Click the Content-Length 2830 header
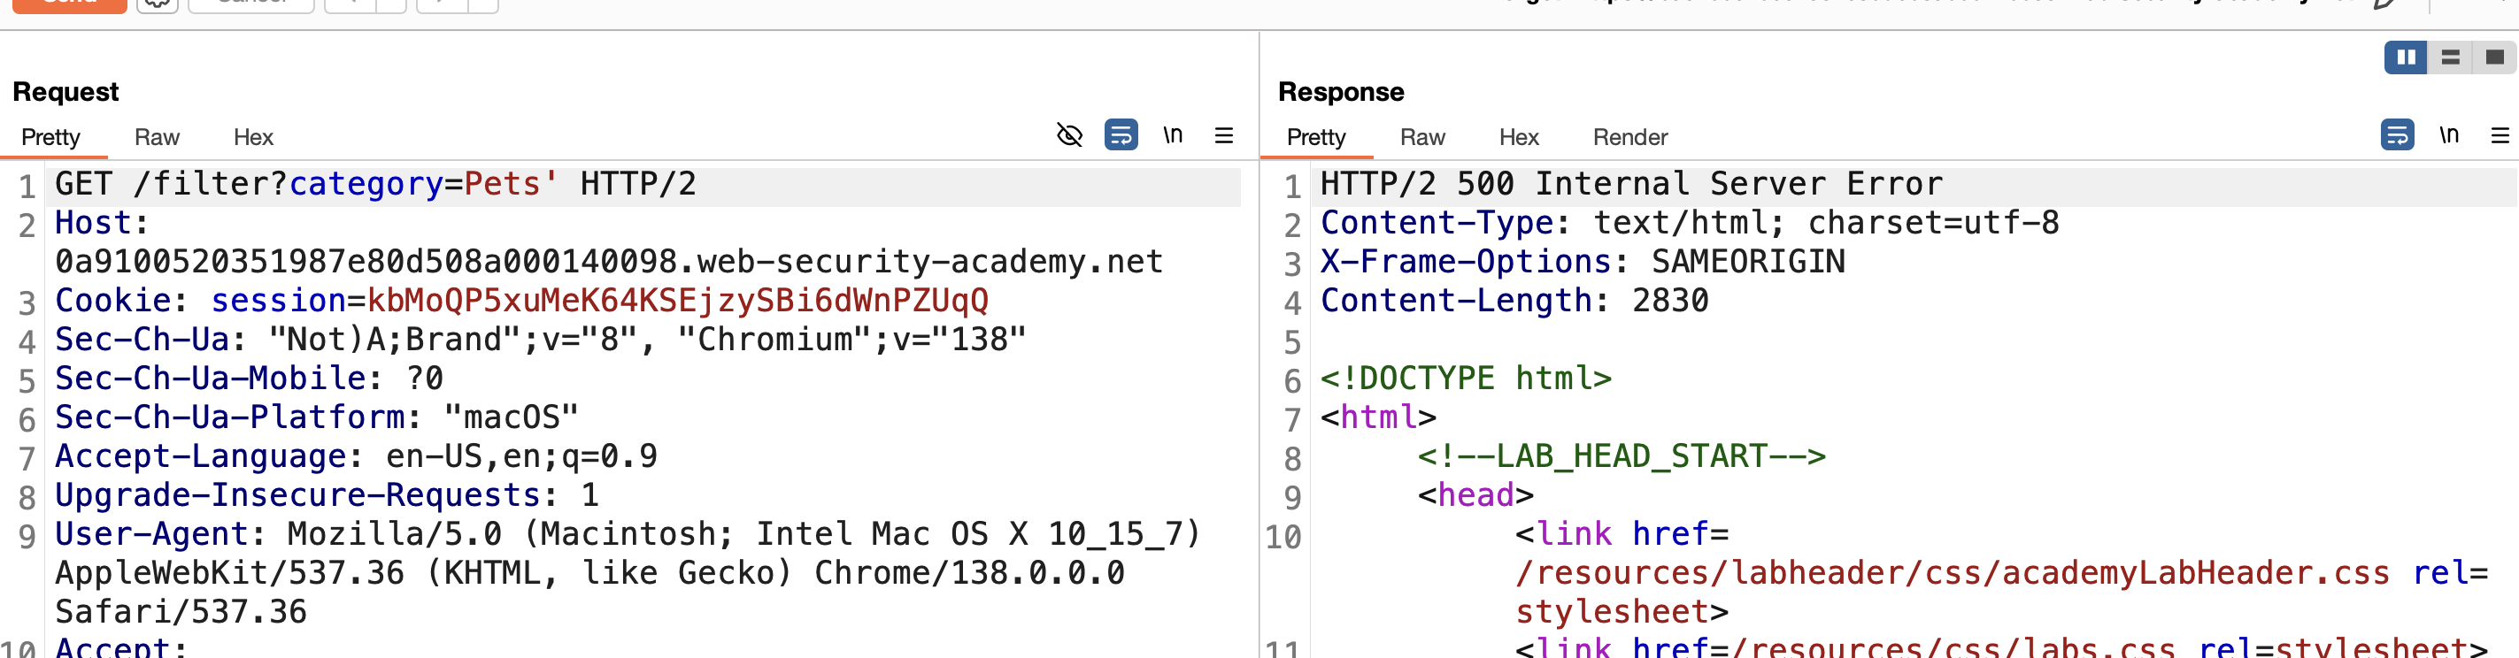 coord(1514,300)
